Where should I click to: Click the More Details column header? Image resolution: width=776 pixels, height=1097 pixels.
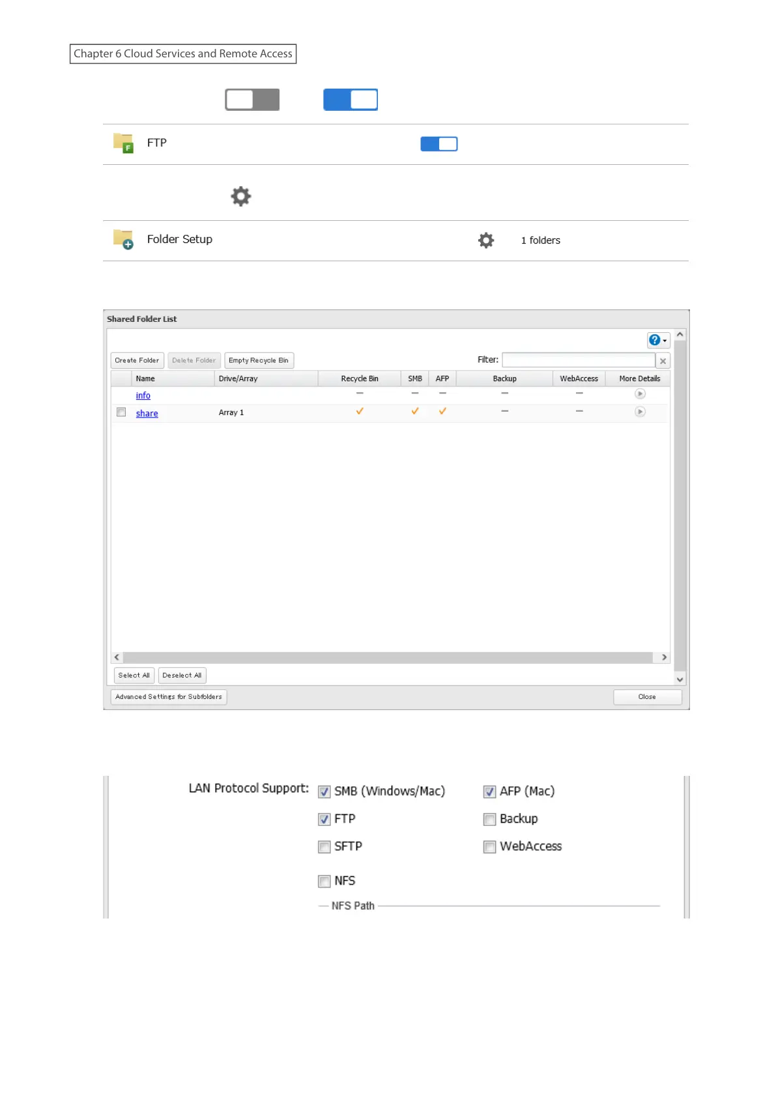639,378
